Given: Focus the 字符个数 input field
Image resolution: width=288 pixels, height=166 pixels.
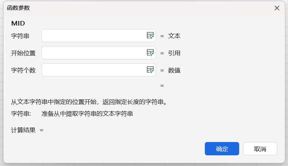Looking at the screenshot, I should point(93,70).
